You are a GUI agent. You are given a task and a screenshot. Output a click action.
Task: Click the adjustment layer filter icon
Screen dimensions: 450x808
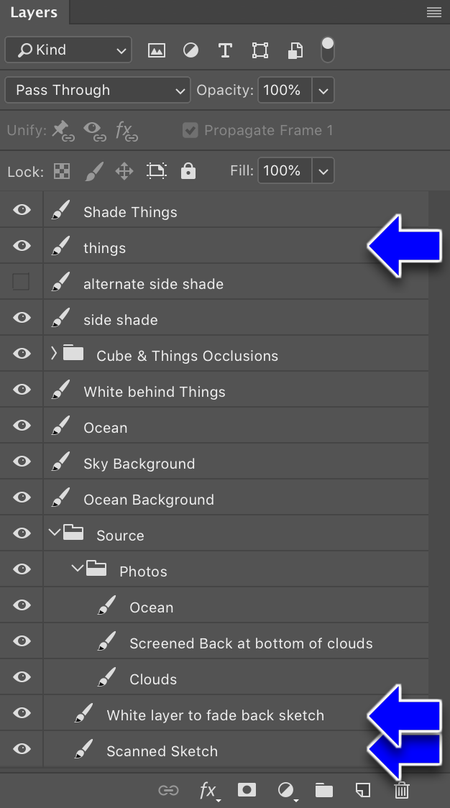click(190, 50)
